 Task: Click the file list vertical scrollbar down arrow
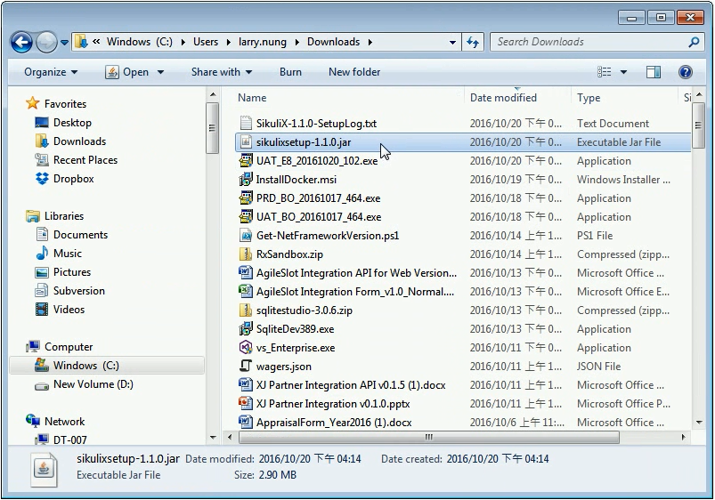tap(699, 423)
